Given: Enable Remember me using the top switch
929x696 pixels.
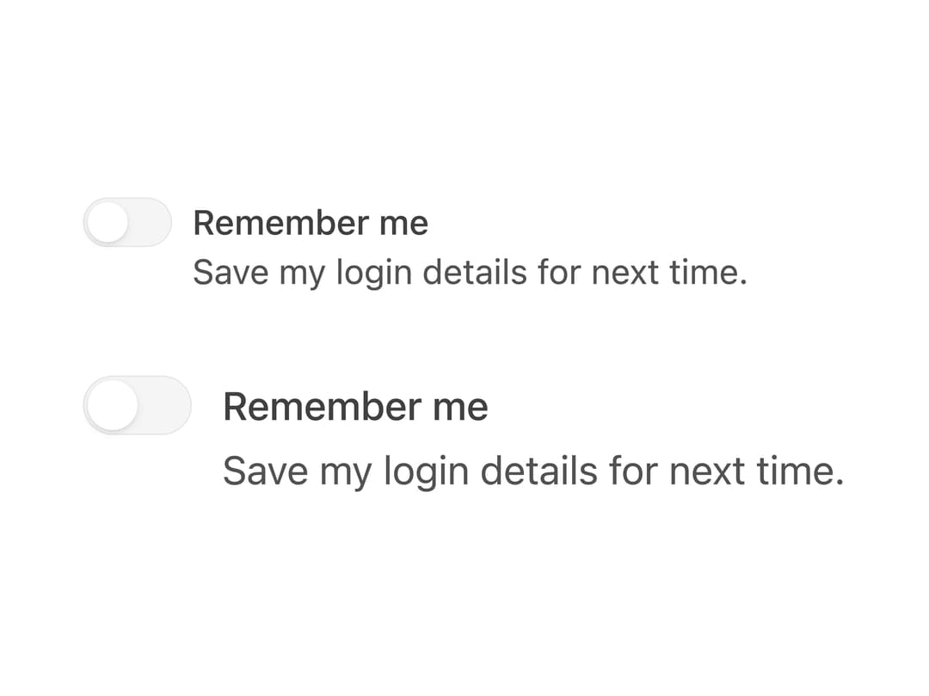Looking at the screenshot, I should coord(127,222).
